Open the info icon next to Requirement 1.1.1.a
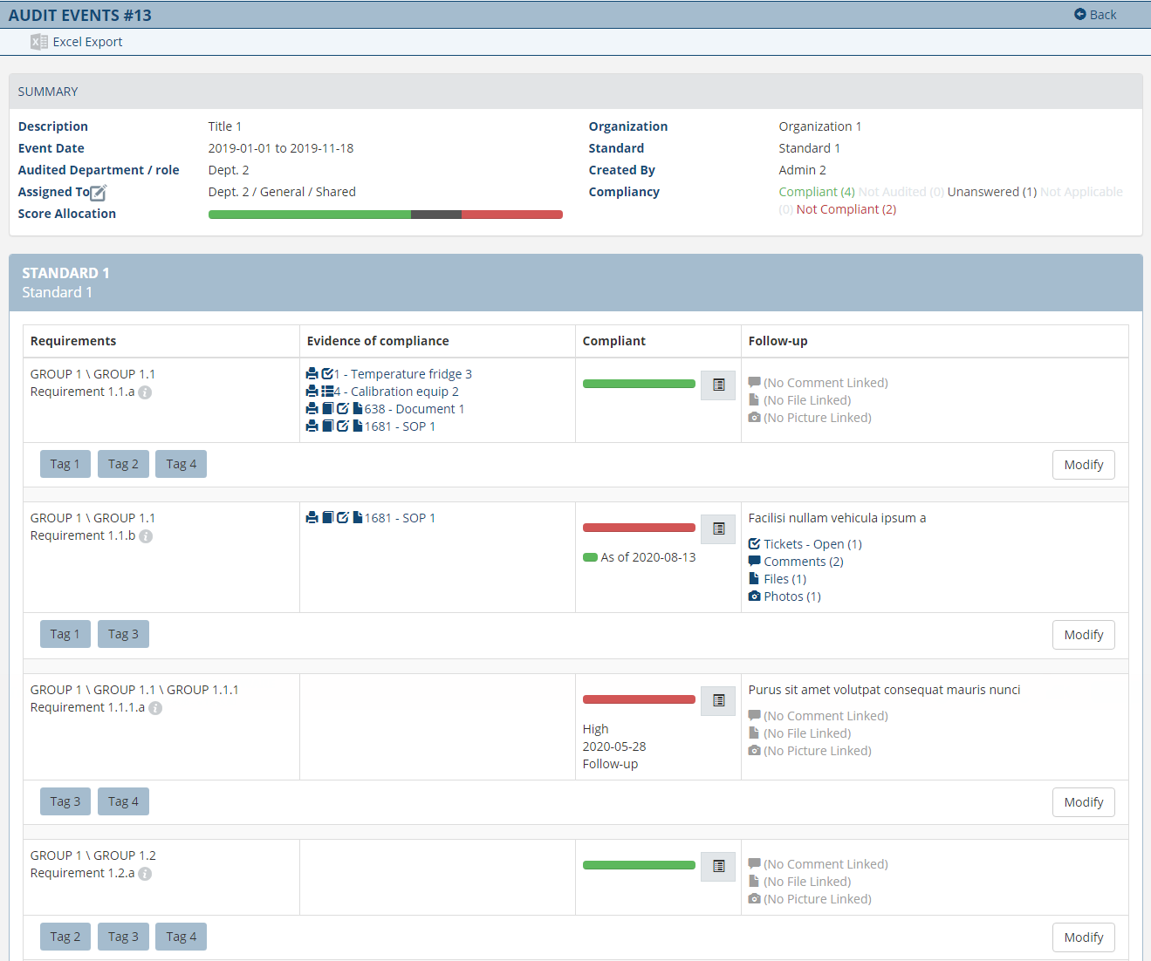This screenshot has width=1151, height=961. click(x=155, y=708)
